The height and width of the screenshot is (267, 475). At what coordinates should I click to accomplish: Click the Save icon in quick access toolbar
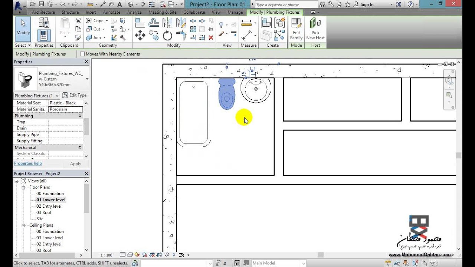pyautogui.click(x=41, y=4)
